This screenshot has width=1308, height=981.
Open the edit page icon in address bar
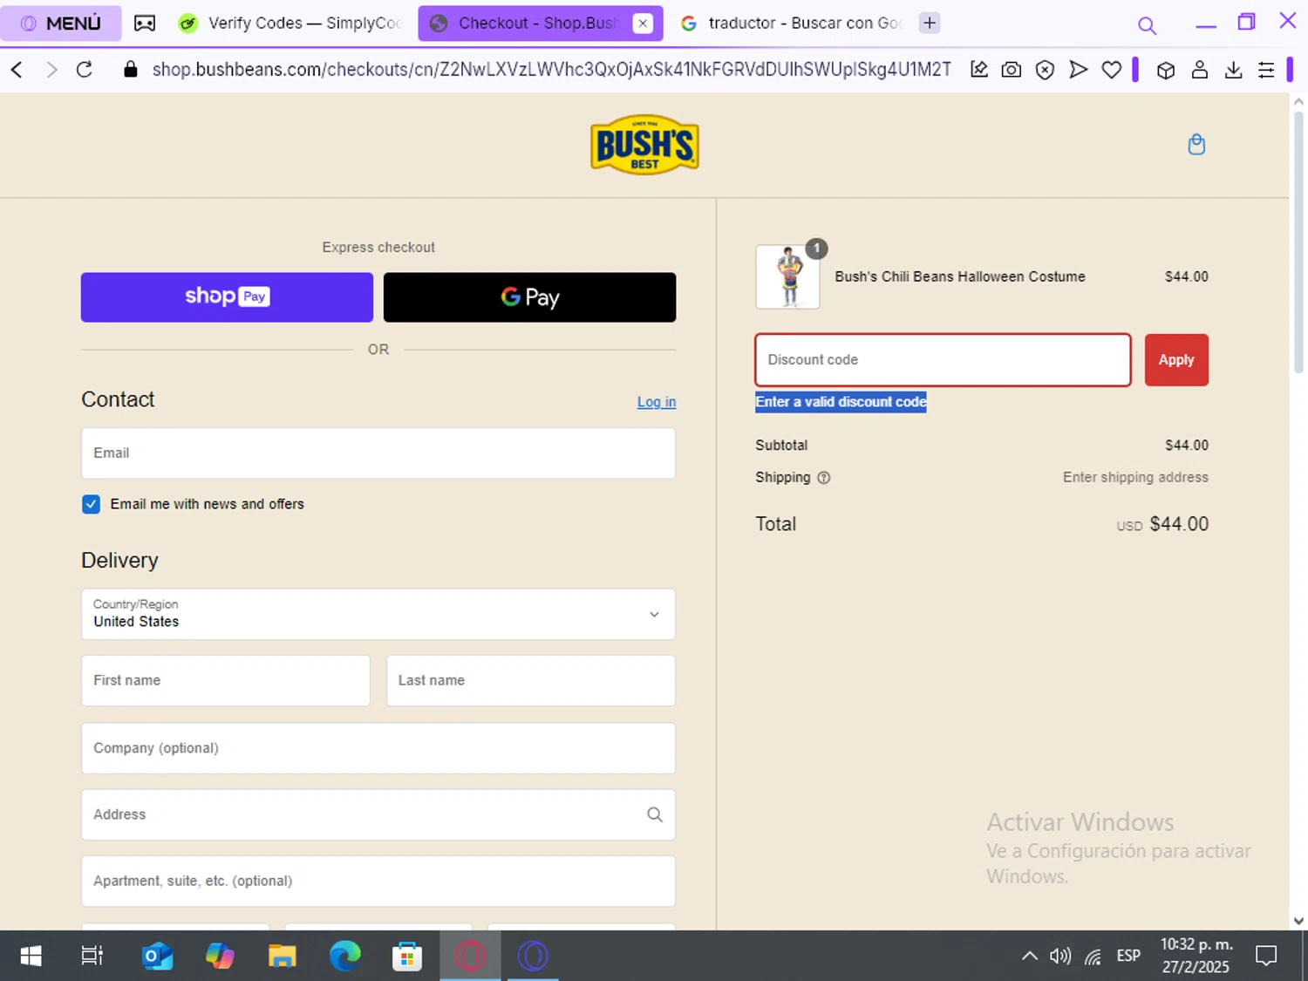tap(979, 70)
